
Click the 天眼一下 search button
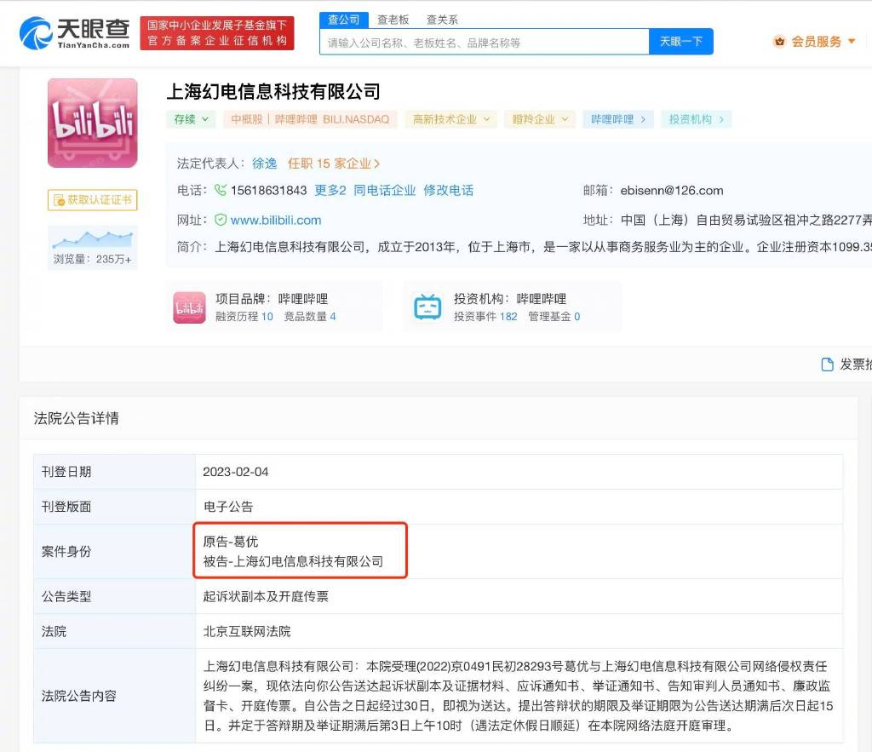(x=680, y=42)
